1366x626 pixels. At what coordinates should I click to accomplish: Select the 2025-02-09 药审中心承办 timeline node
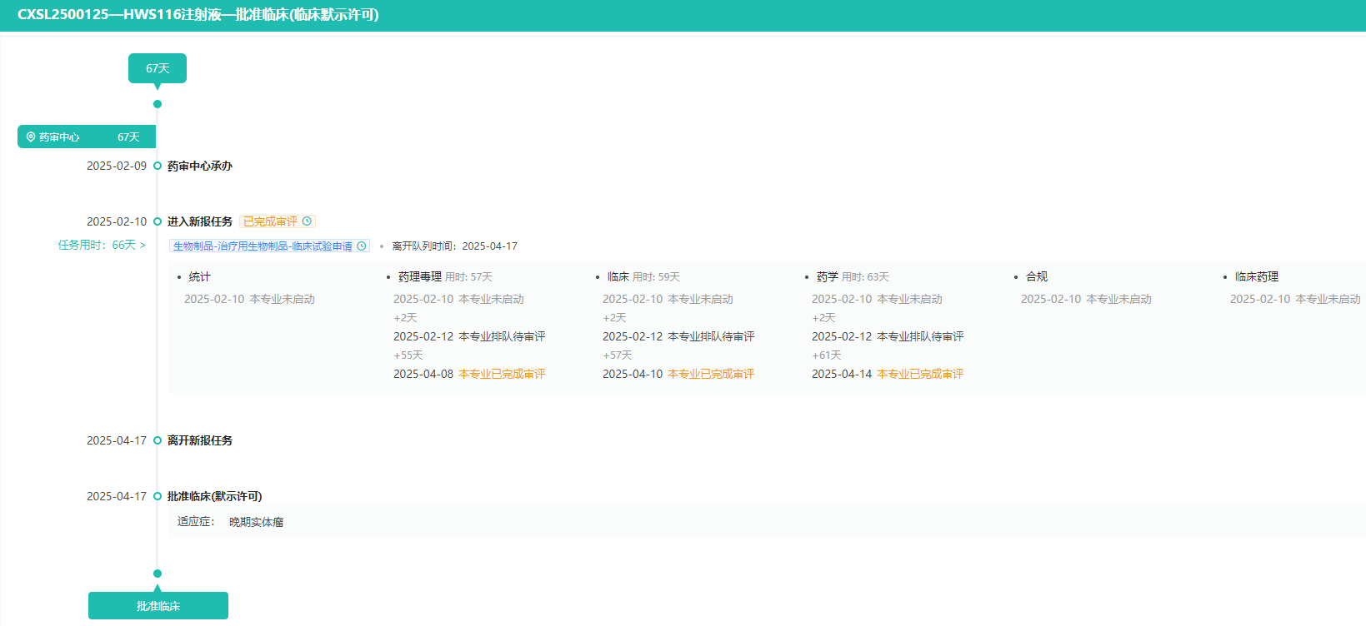pyautogui.click(x=158, y=166)
